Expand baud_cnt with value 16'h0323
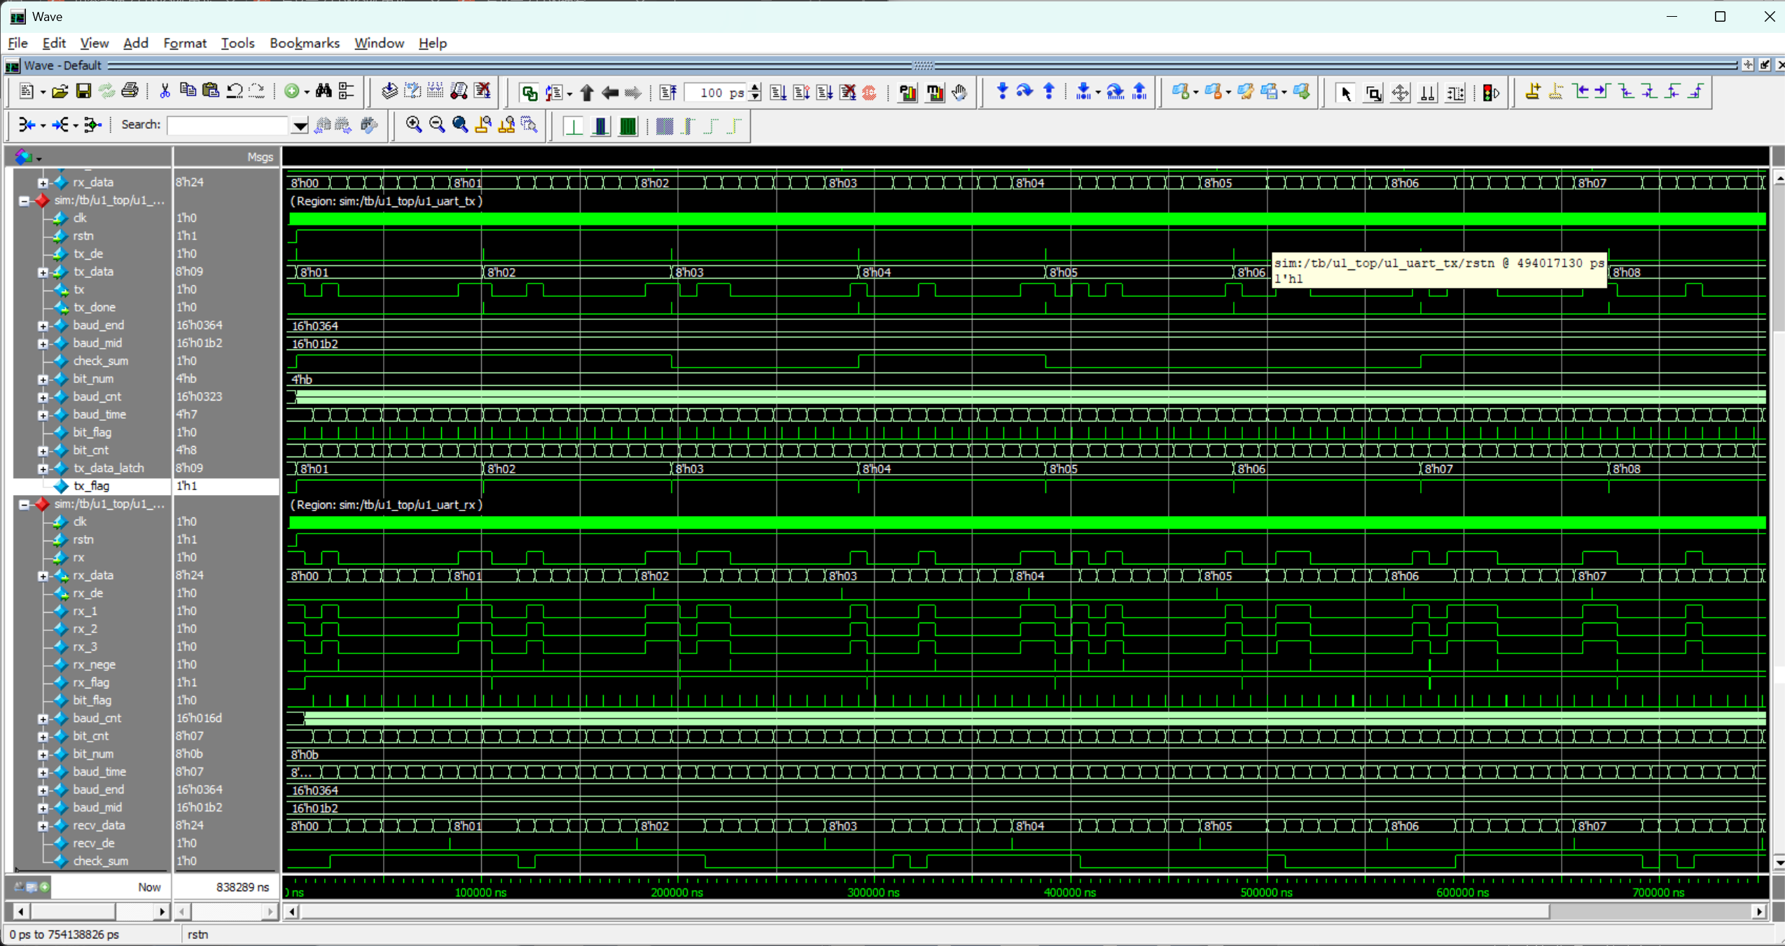The width and height of the screenshot is (1785, 946). 43,397
